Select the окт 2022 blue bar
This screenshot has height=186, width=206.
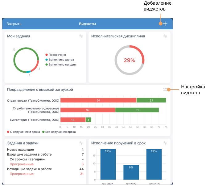(131, 172)
